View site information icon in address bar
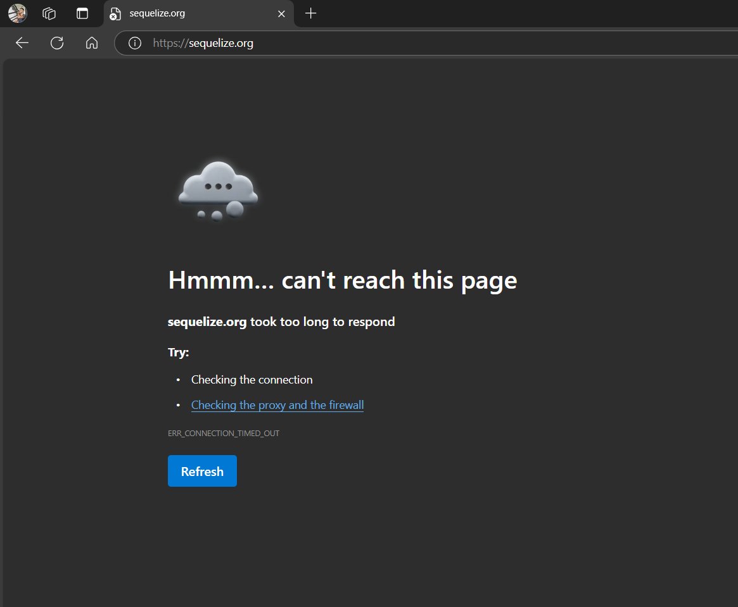Viewport: 738px width, 607px height. click(x=135, y=43)
